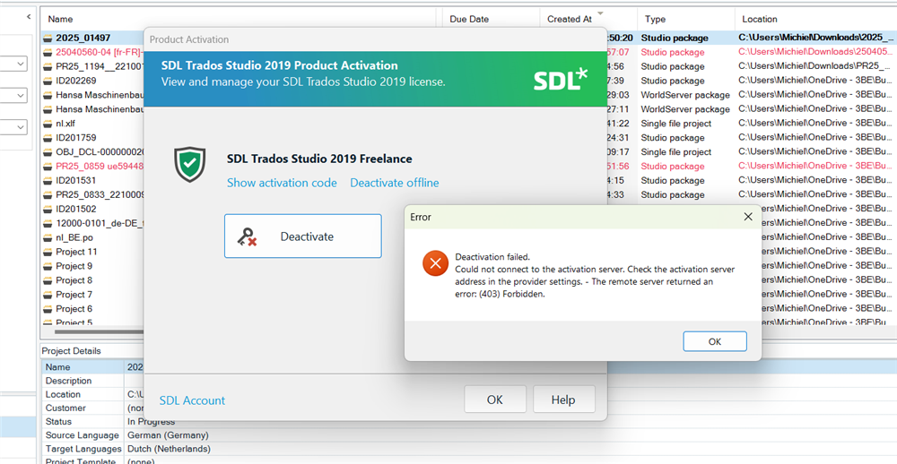The image size is (897, 464).
Task: Open the SDL Account link
Action: click(192, 400)
